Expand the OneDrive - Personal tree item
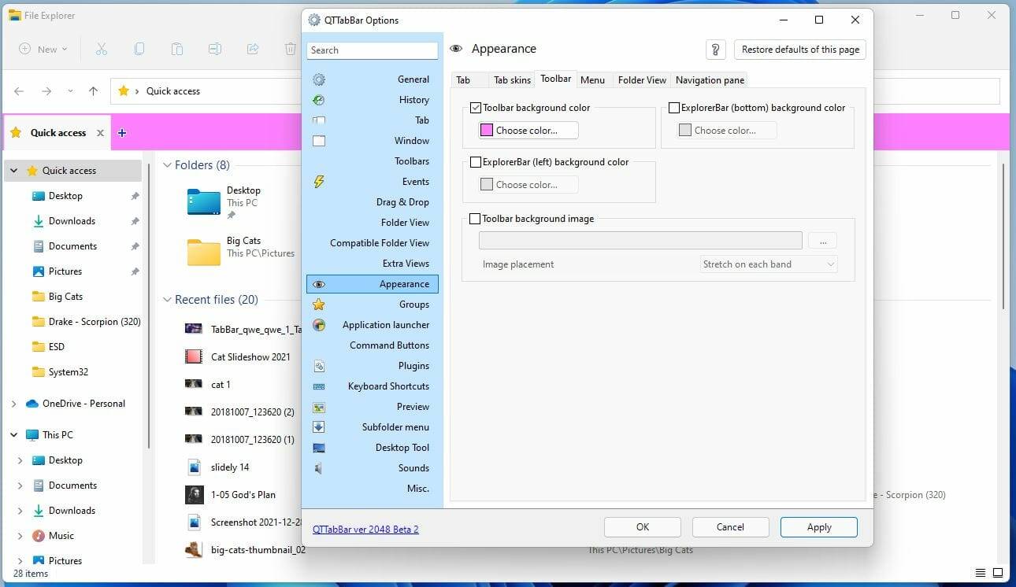This screenshot has width=1016, height=587. point(14,403)
